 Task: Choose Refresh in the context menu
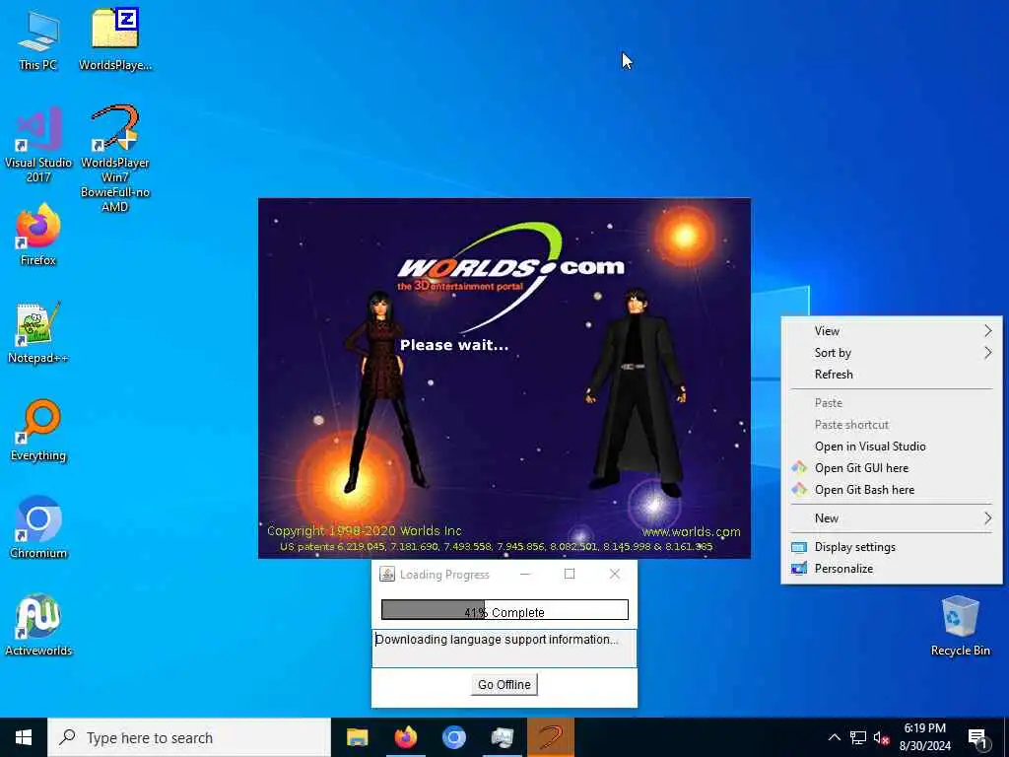892,375
